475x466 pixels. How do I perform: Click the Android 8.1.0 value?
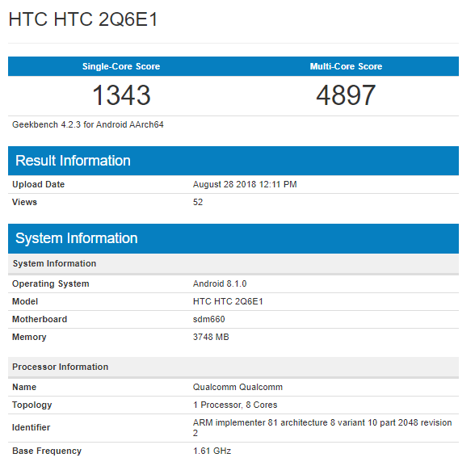pos(220,283)
